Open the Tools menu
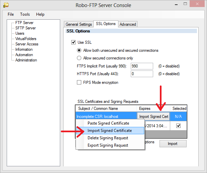The image size is (207, 173). pyautogui.click(x=25, y=14)
